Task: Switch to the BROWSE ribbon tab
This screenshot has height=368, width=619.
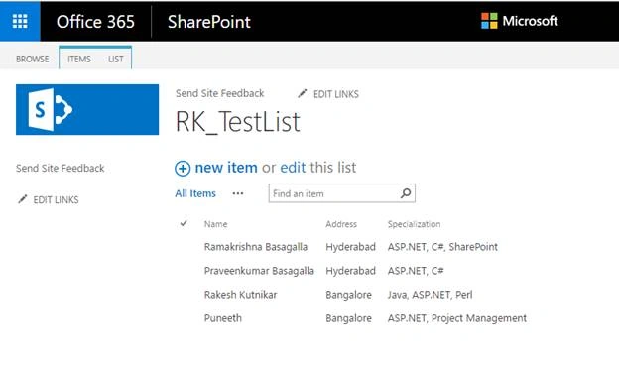Action: [x=33, y=59]
